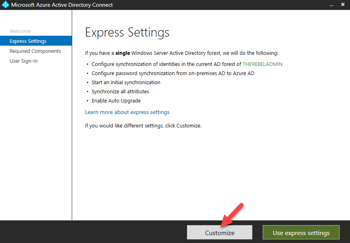Close the Azure AD Connect window
Screen dimensions: 350x243
(x=343, y=4)
